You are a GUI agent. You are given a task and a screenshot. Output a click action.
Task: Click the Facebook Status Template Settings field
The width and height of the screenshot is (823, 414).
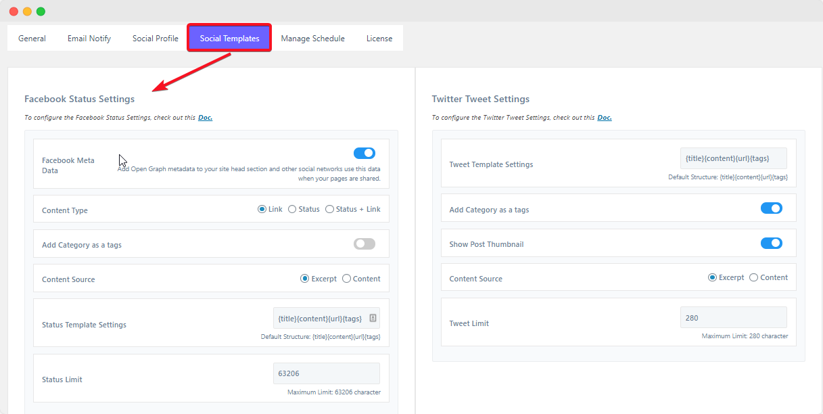tap(327, 318)
